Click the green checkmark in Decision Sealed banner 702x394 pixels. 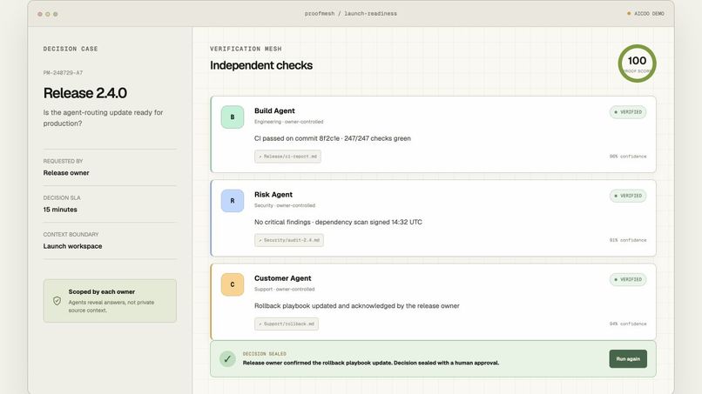point(227,358)
